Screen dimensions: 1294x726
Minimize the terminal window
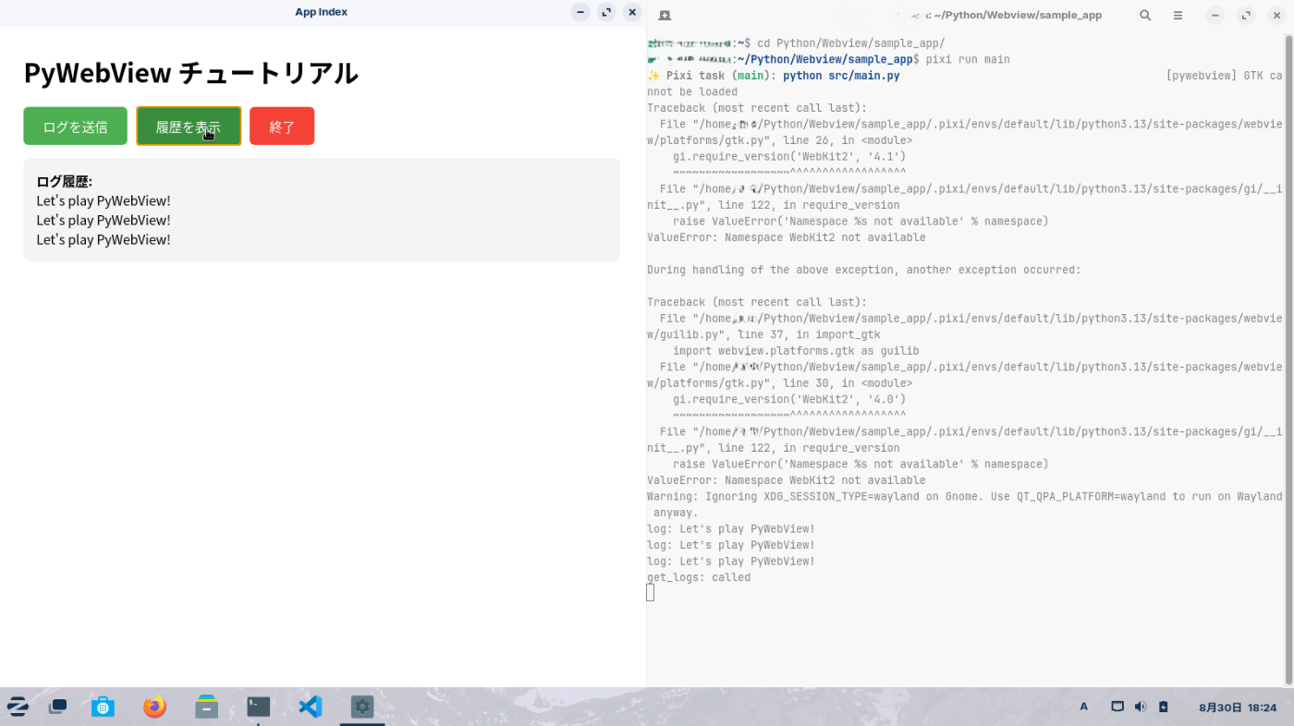pyautogui.click(x=1215, y=15)
